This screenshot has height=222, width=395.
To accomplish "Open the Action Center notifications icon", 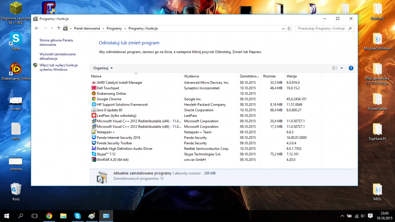I will point(370,216).
